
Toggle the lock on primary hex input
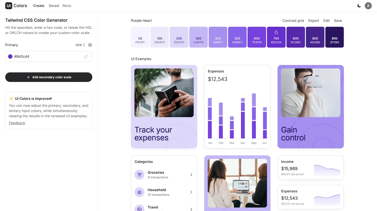pyautogui.click(x=86, y=57)
